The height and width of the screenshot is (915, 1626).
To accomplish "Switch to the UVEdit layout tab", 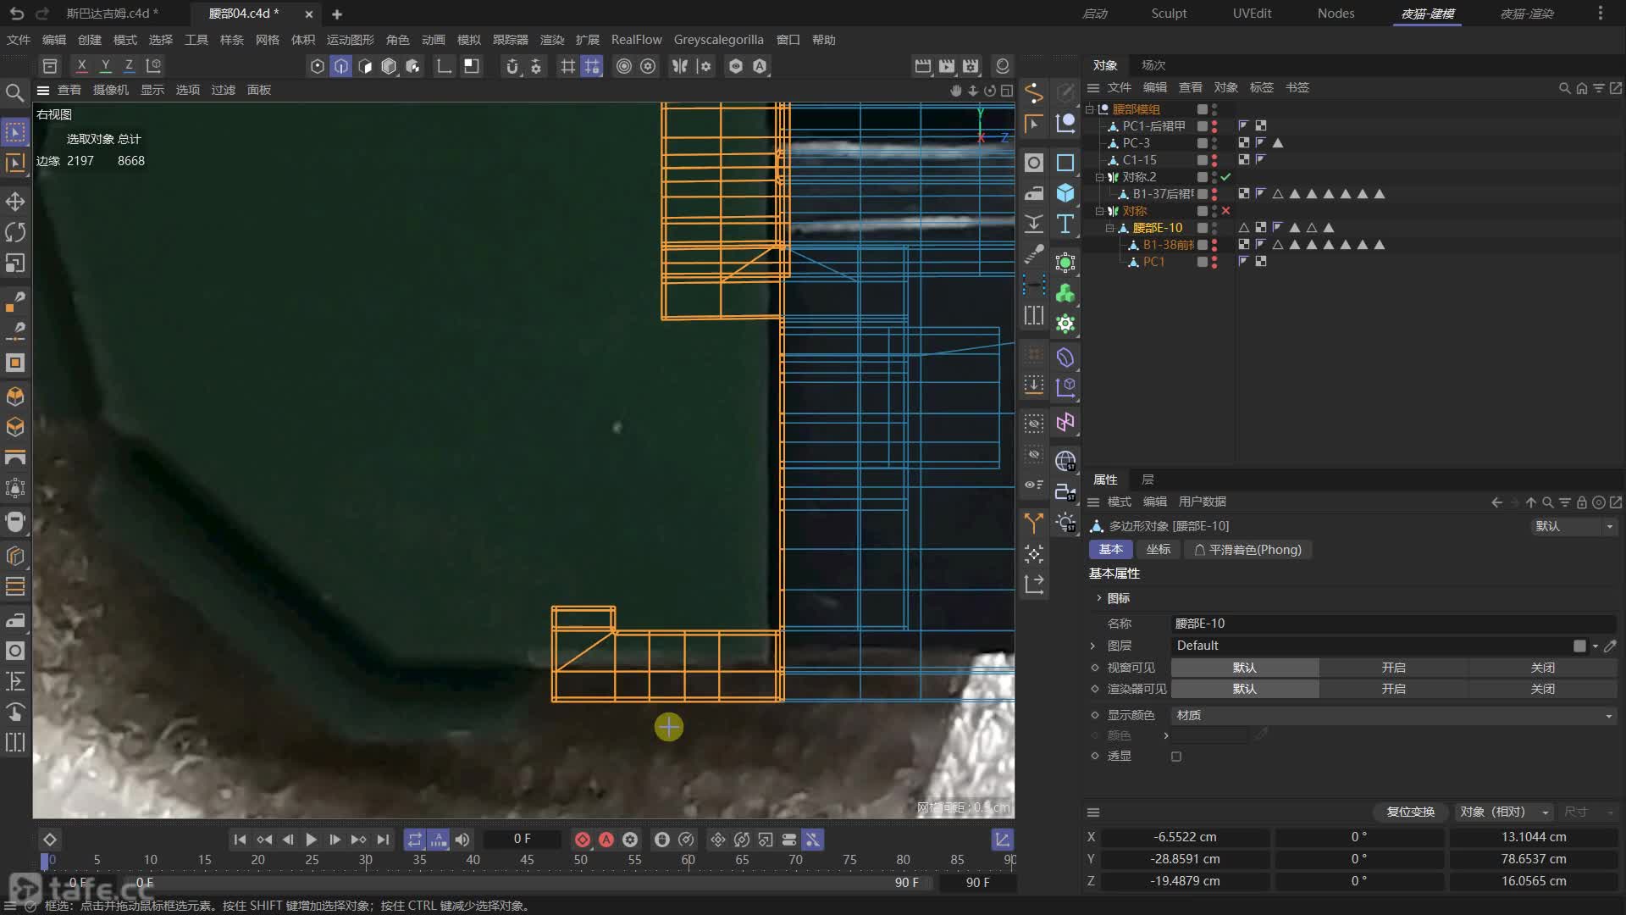I will click(x=1252, y=14).
